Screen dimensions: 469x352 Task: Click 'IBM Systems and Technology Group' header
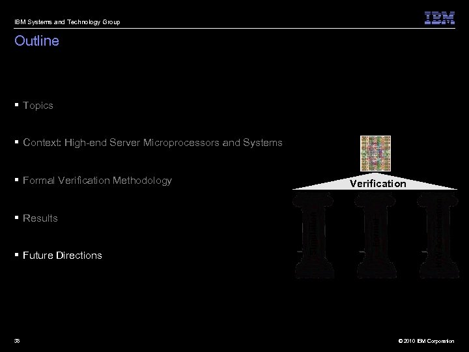click(67, 22)
